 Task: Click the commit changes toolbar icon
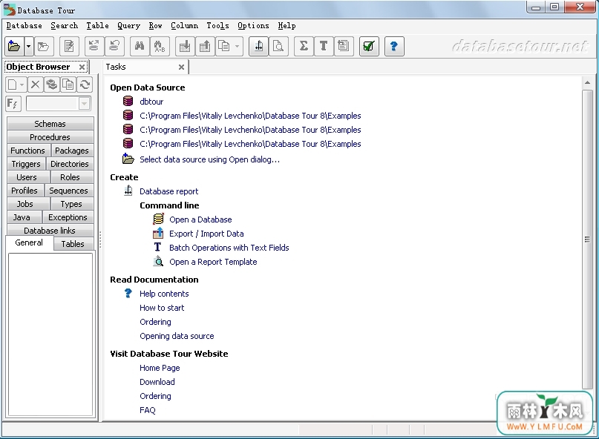[94, 47]
